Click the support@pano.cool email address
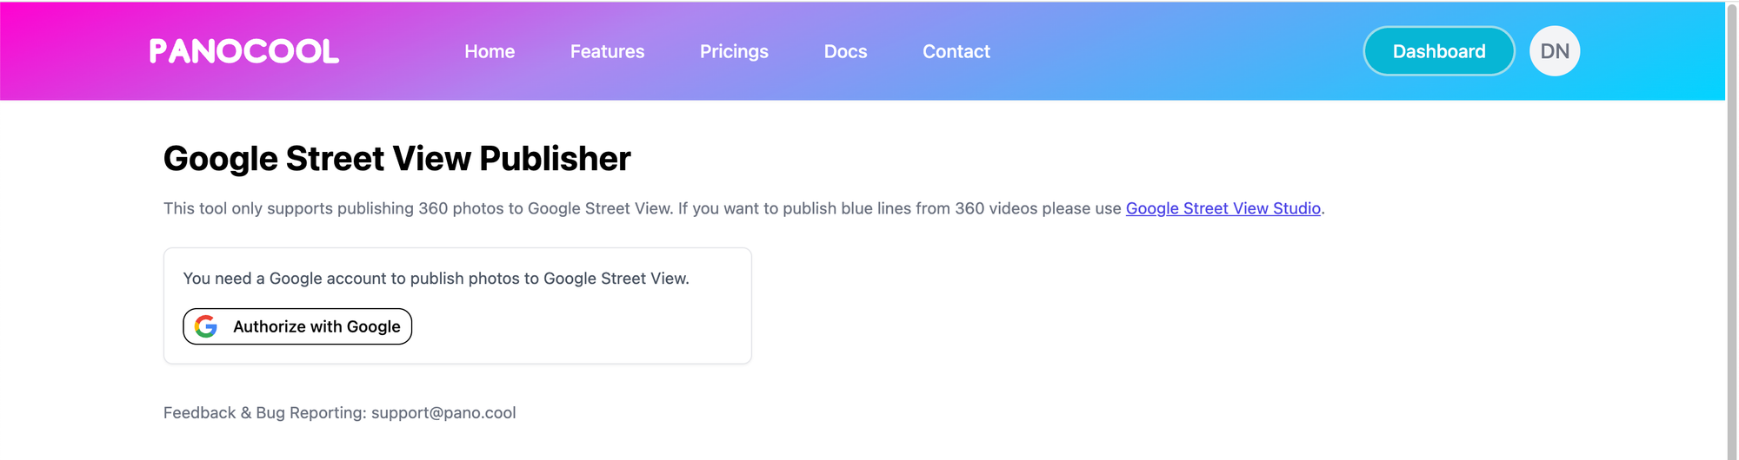 tap(443, 412)
